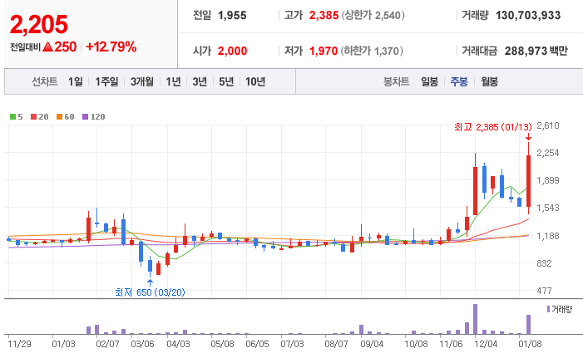This screenshot has width=583, height=358.
Task: Click the 최고 2,385 (01/13) annotation
Action: click(492, 127)
